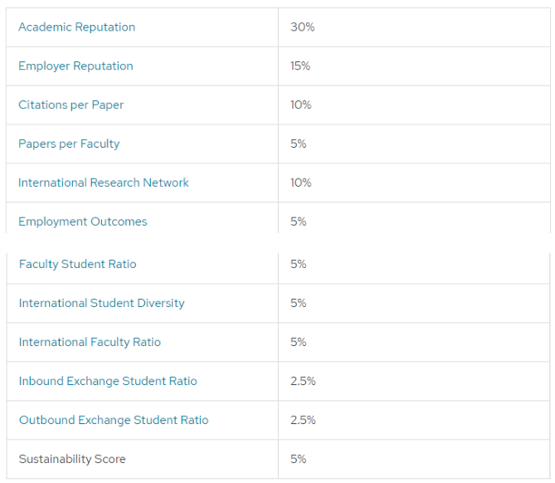Open International Research Network link

(104, 183)
